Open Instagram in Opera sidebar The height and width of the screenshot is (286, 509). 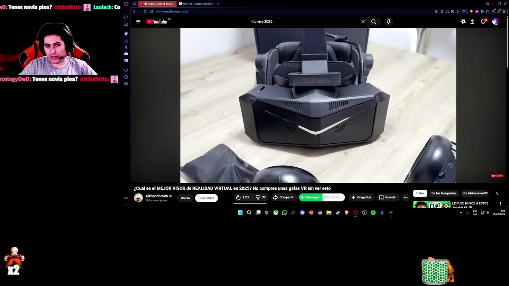click(x=126, y=41)
